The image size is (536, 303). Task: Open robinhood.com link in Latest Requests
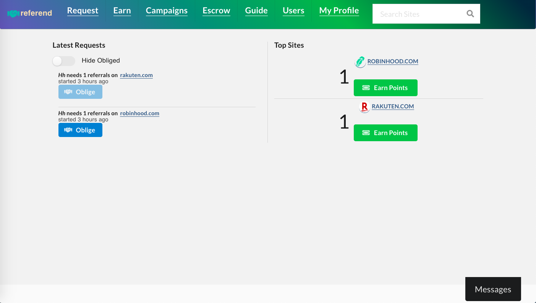[x=140, y=113]
